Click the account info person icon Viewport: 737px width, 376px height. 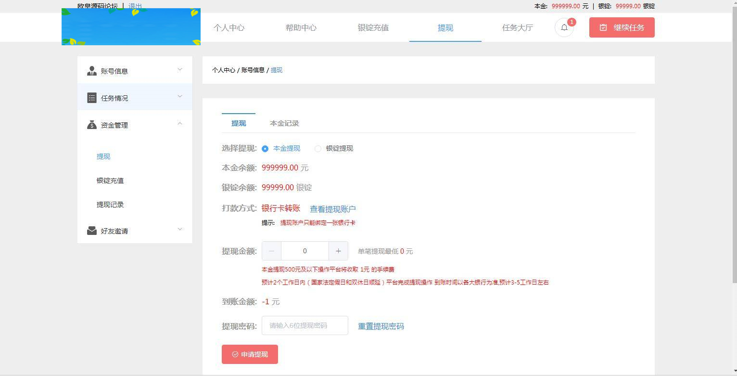tap(92, 71)
